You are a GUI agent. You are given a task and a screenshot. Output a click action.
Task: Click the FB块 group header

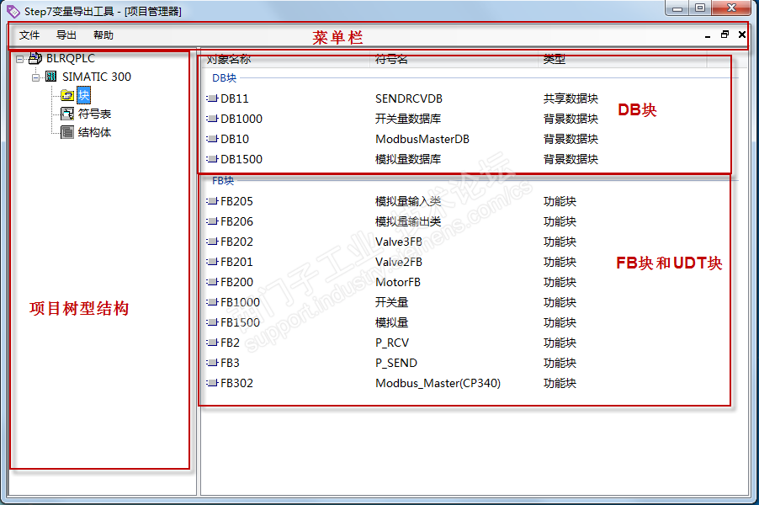click(223, 181)
